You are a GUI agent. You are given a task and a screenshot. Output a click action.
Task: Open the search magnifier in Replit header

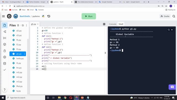point(174,16)
